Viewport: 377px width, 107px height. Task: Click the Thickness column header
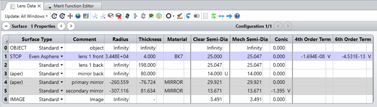pos(150,39)
